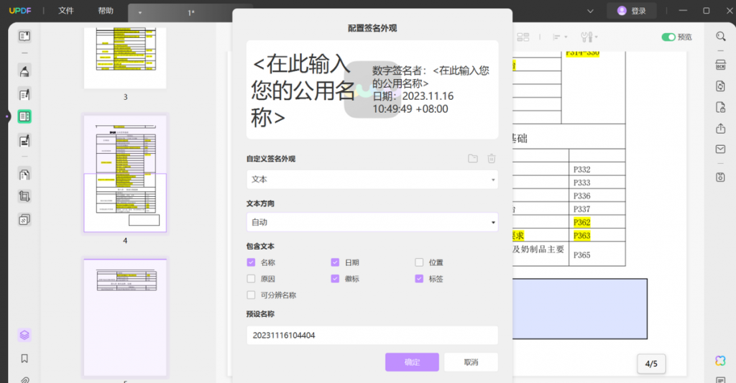Screen dimensions: 736x383
Task: Enable the 原因 checkbox
Action: tap(251, 279)
